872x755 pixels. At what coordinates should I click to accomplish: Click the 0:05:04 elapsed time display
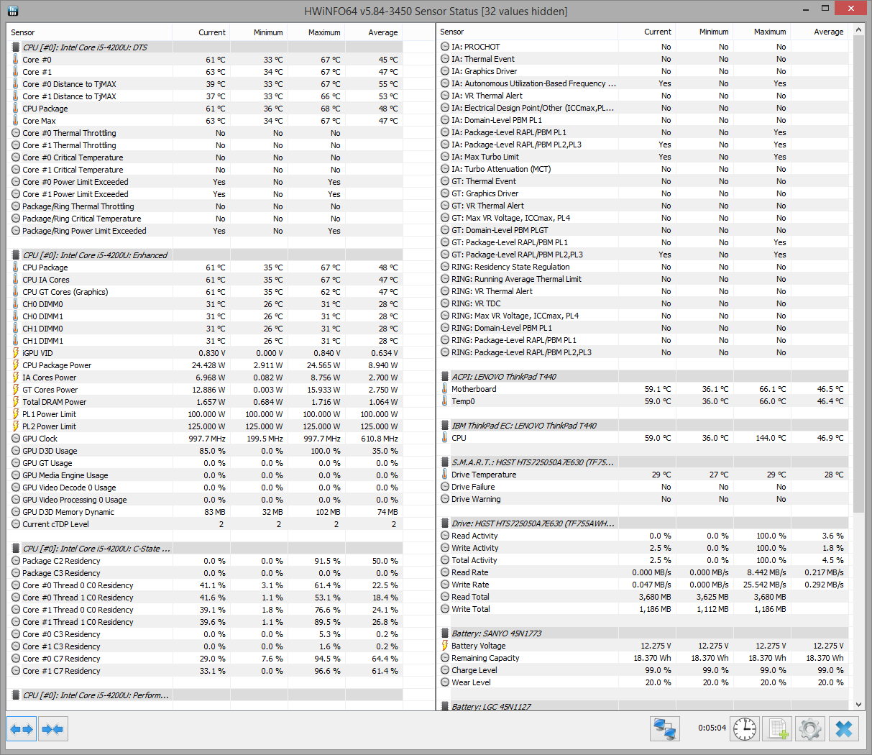point(712,728)
